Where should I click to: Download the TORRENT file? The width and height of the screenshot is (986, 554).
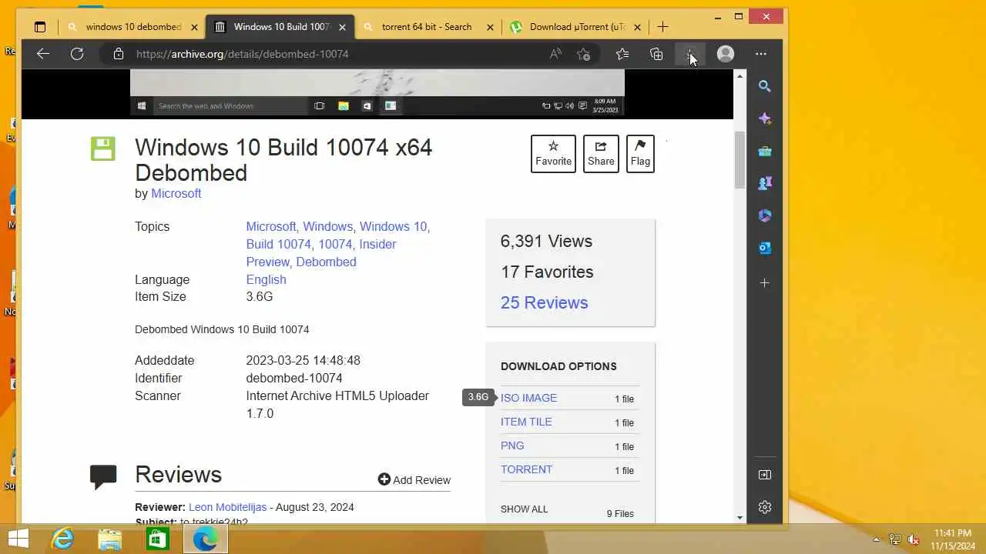526,469
